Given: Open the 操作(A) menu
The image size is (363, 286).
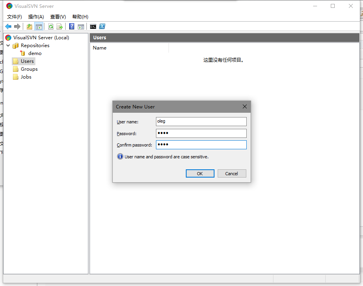Looking at the screenshot, I should point(36,16).
